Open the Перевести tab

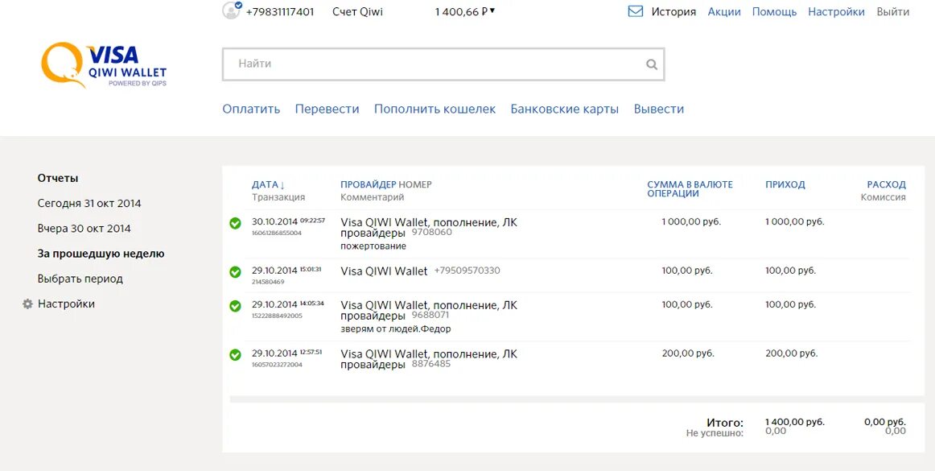click(x=327, y=109)
